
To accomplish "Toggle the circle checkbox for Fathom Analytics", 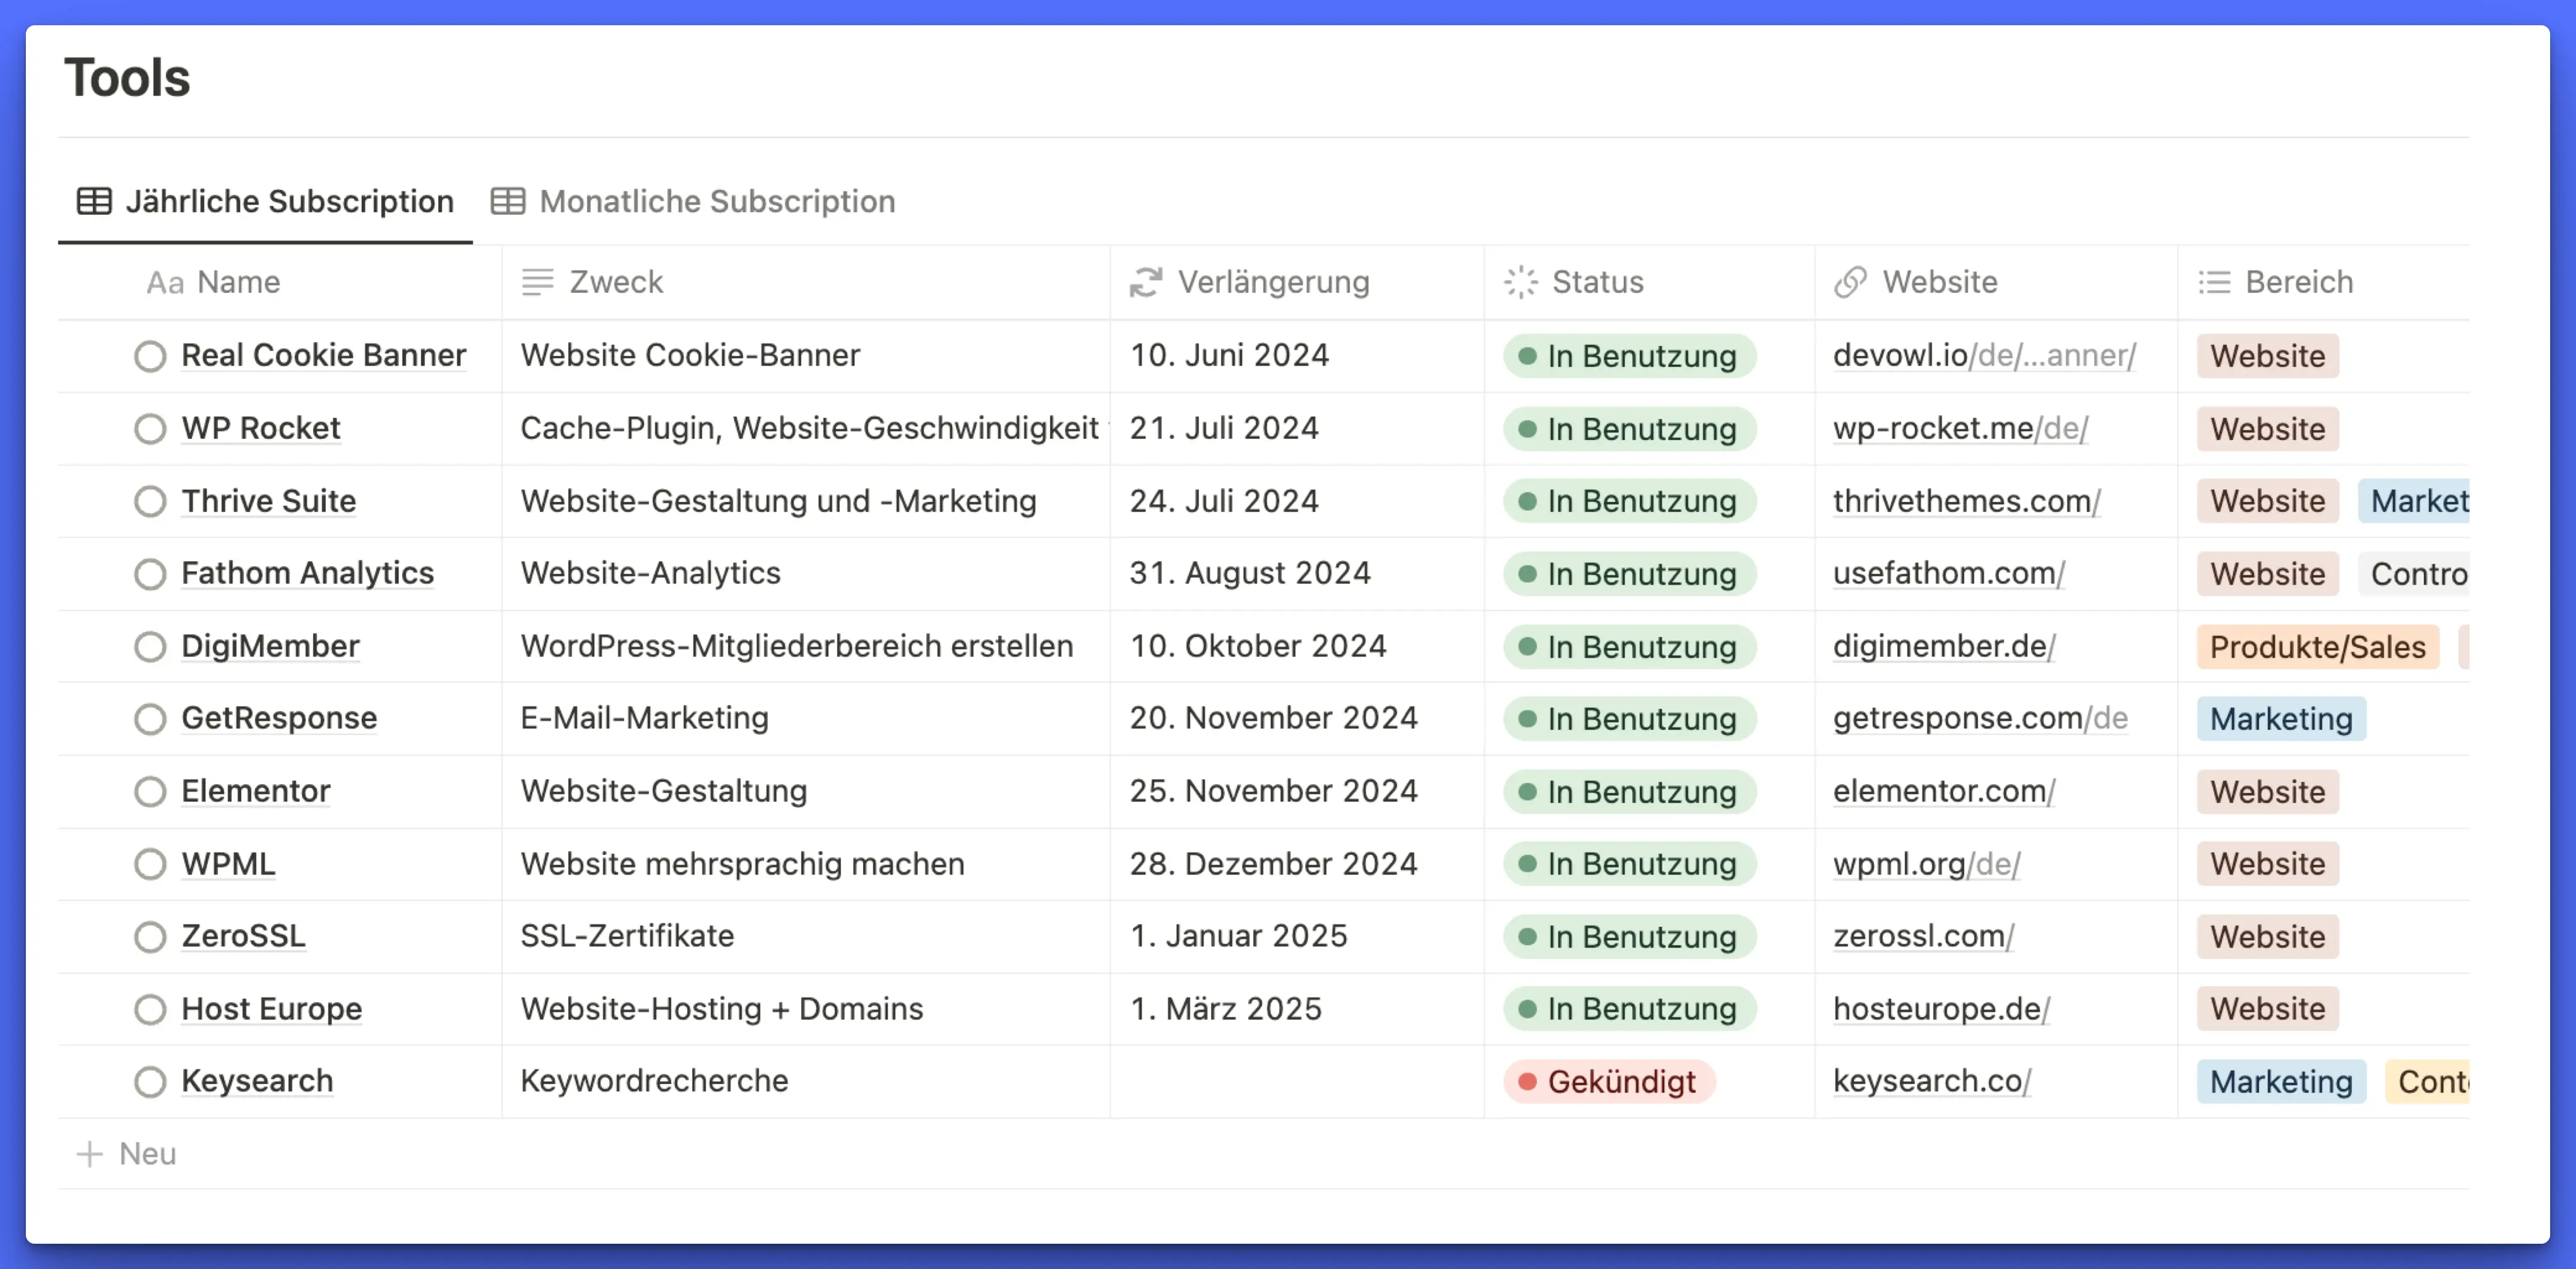I will (x=150, y=574).
